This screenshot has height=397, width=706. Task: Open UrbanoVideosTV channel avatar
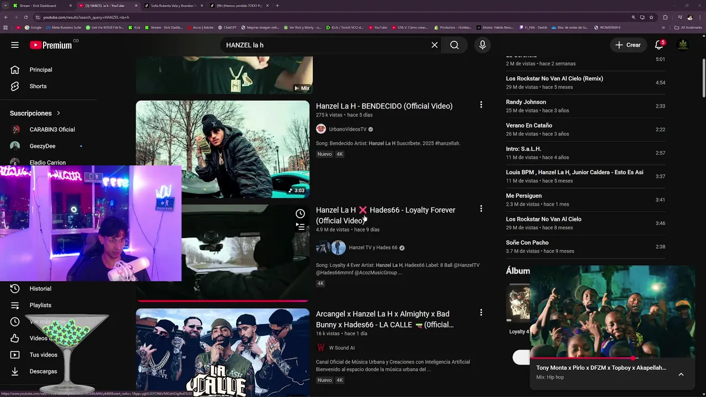click(321, 129)
